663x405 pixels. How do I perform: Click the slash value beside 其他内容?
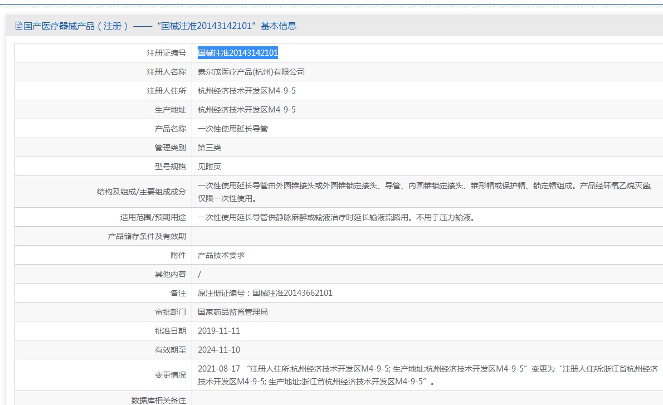coord(199,275)
